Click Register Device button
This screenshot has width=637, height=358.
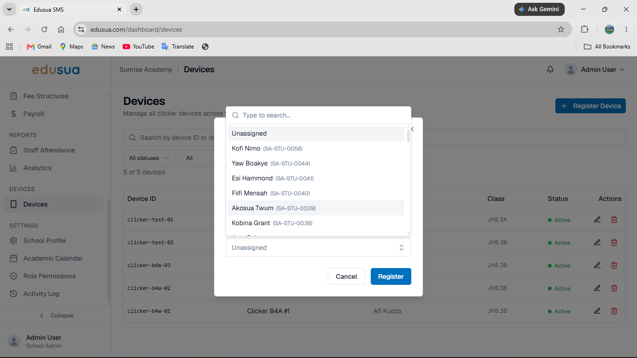[x=590, y=106]
